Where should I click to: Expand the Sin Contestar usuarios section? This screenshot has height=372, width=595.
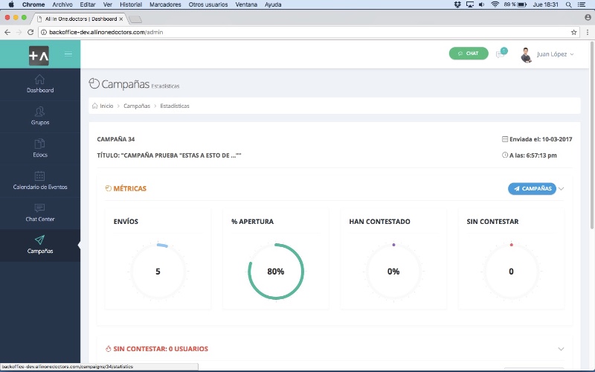(x=561, y=349)
